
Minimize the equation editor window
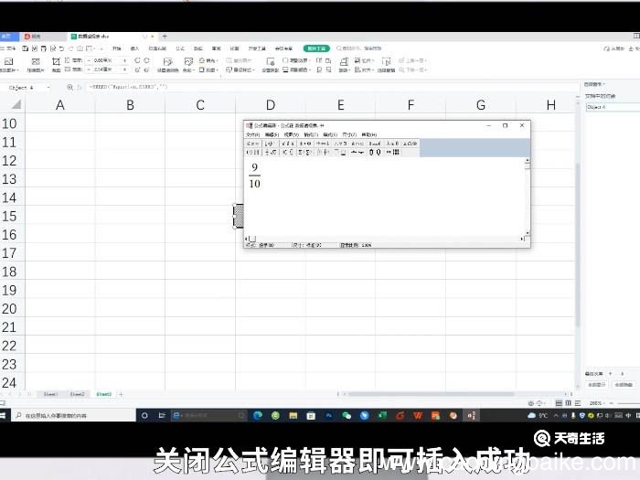click(x=488, y=125)
